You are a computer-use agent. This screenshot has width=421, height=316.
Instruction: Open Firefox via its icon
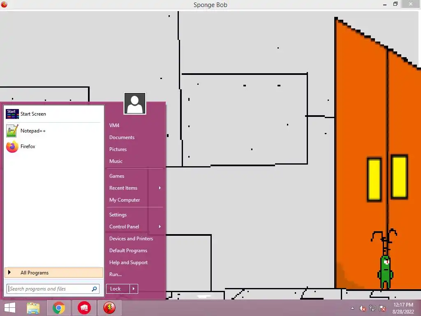click(12, 146)
